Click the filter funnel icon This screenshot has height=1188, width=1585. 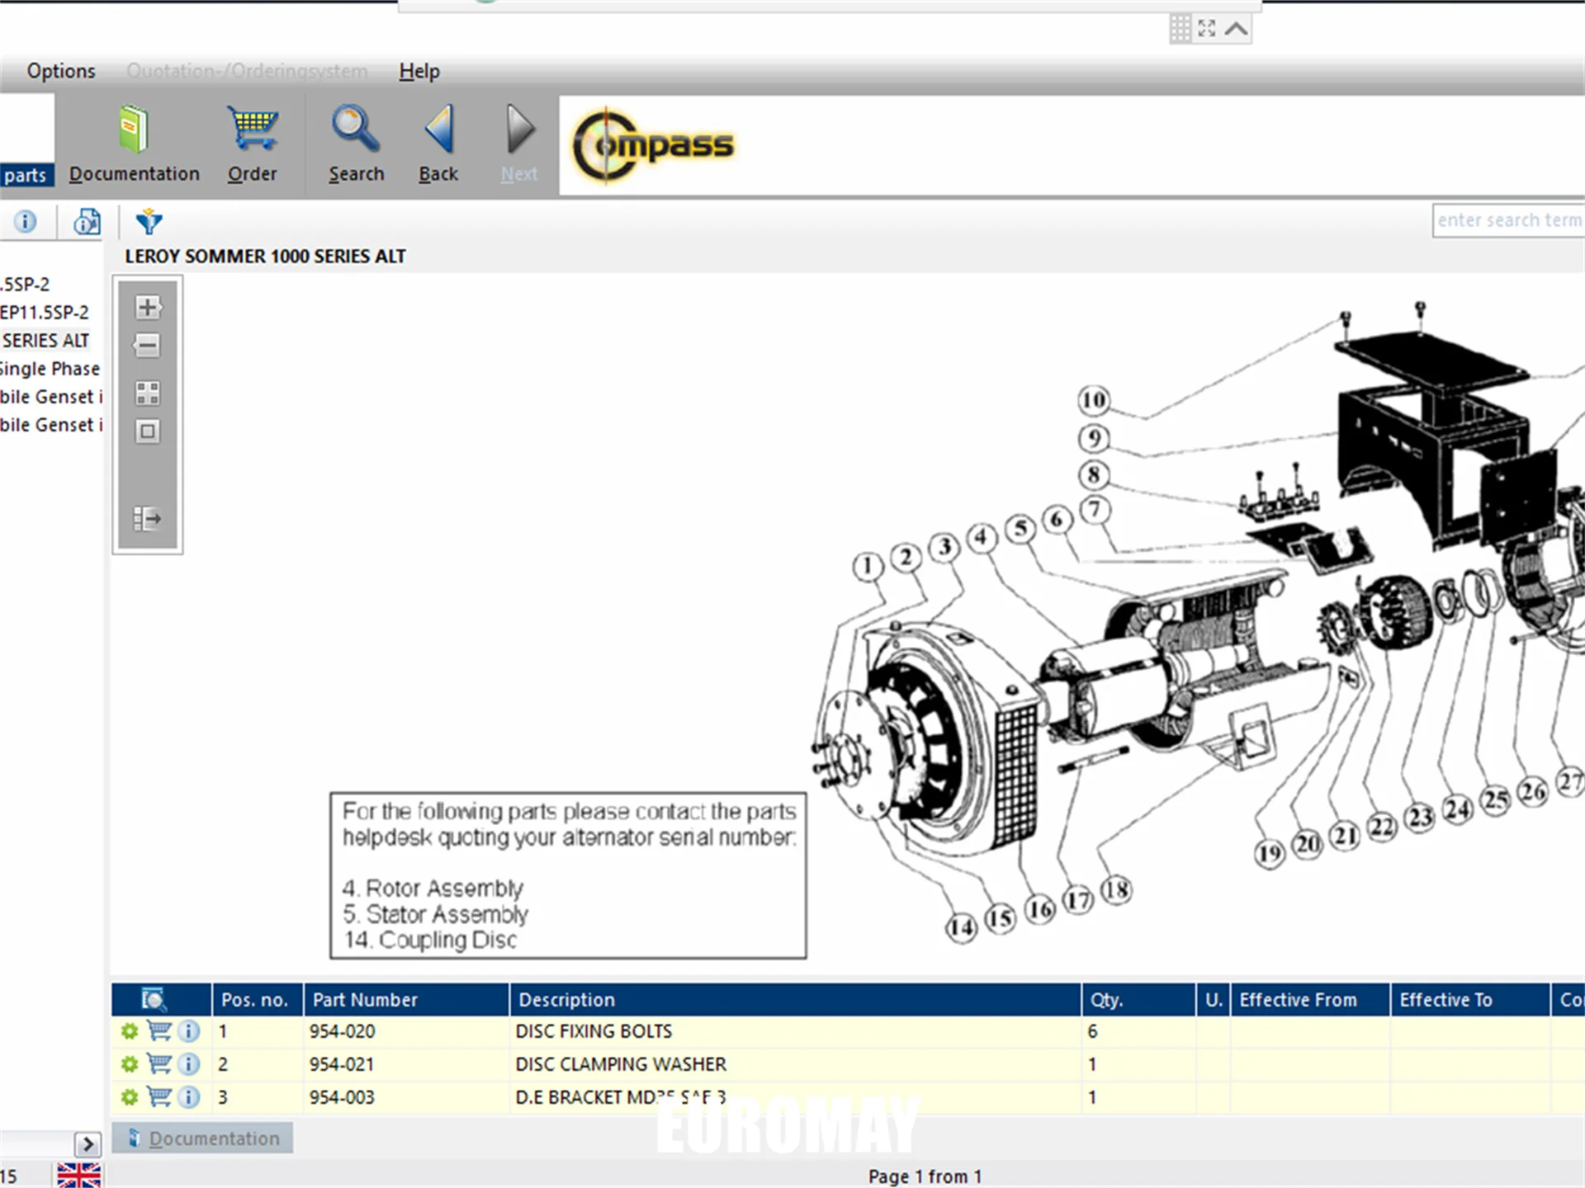pos(149,221)
